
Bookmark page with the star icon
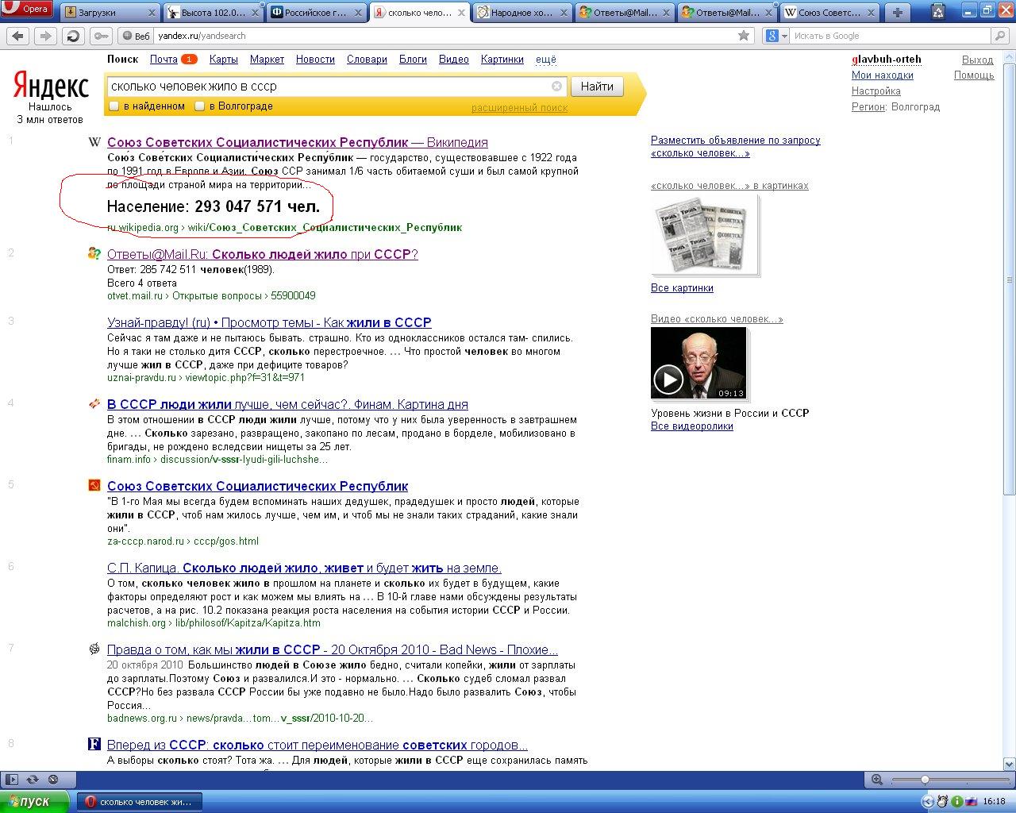[744, 36]
